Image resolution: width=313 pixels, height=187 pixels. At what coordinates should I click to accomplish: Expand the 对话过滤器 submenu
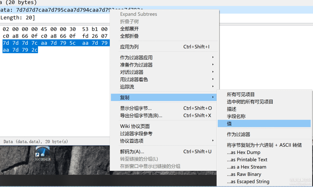point(164,72)
